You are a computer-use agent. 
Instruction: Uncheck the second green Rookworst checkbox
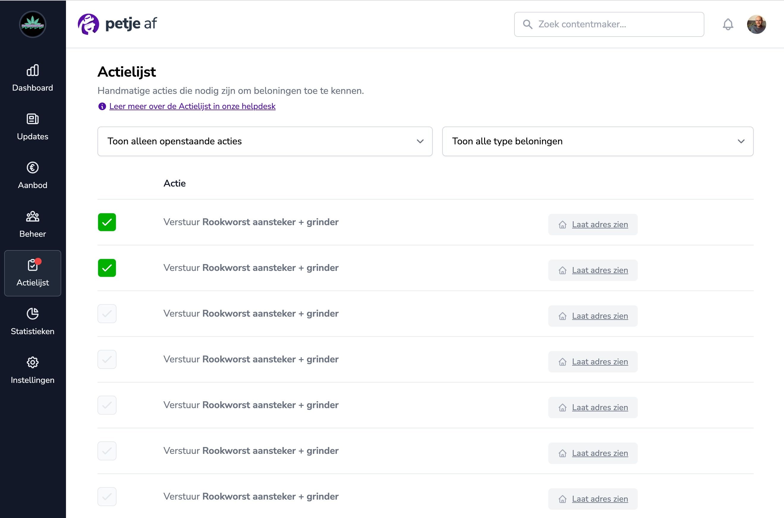(107, 268)
